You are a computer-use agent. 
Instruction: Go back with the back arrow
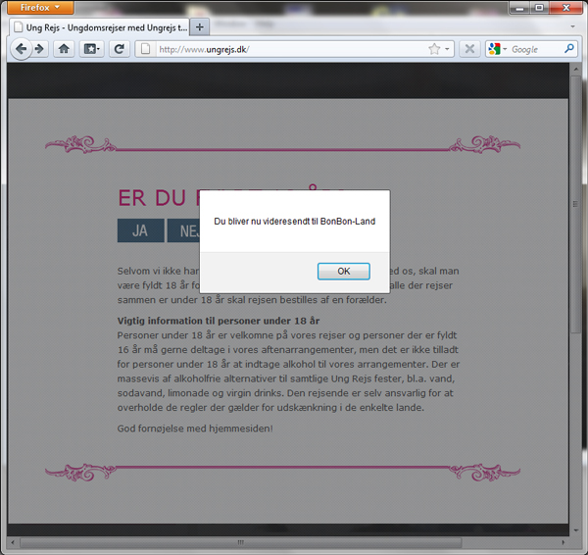click(x=21, y=49)
